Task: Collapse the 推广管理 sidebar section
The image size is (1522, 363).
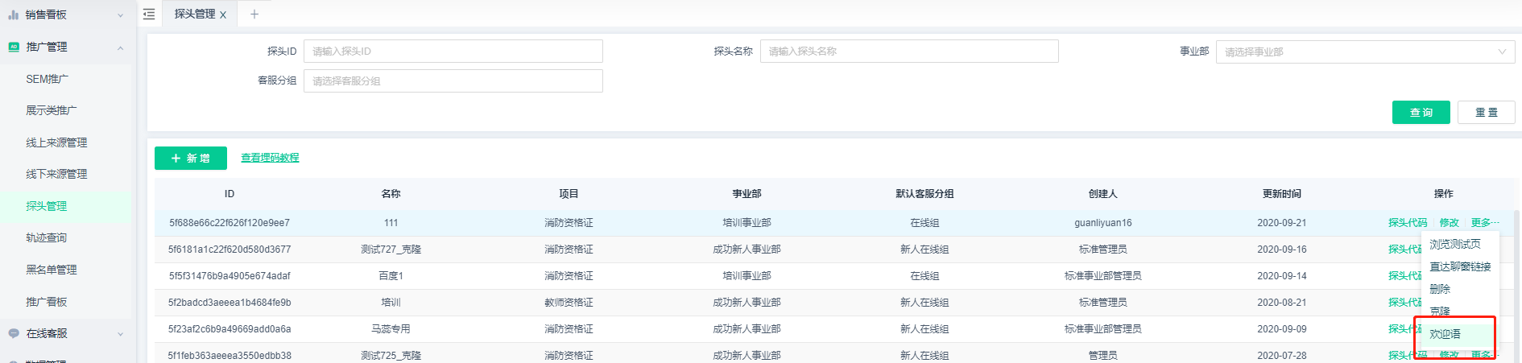Action: click(x=120, y=47)
